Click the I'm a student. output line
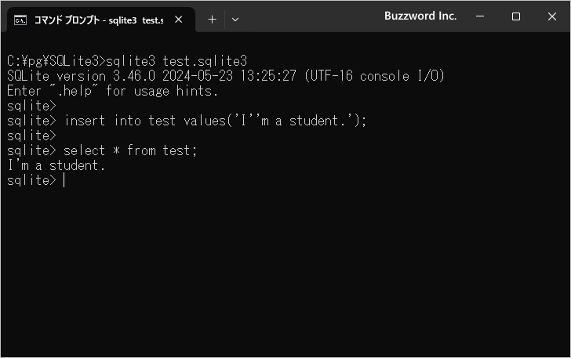The image size is (571, 358). 56,165
